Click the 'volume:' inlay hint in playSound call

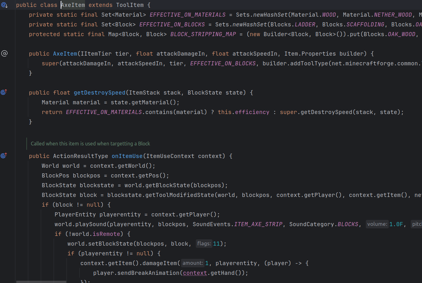[377, 224]
